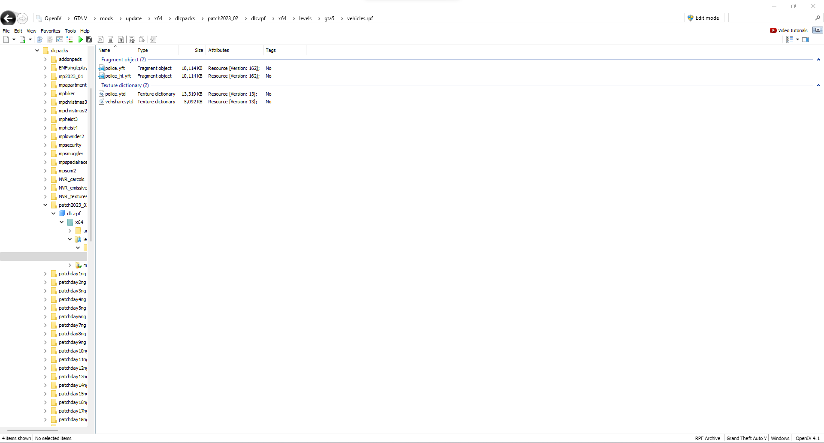Click the New file toolbar icon

[6, 39]
